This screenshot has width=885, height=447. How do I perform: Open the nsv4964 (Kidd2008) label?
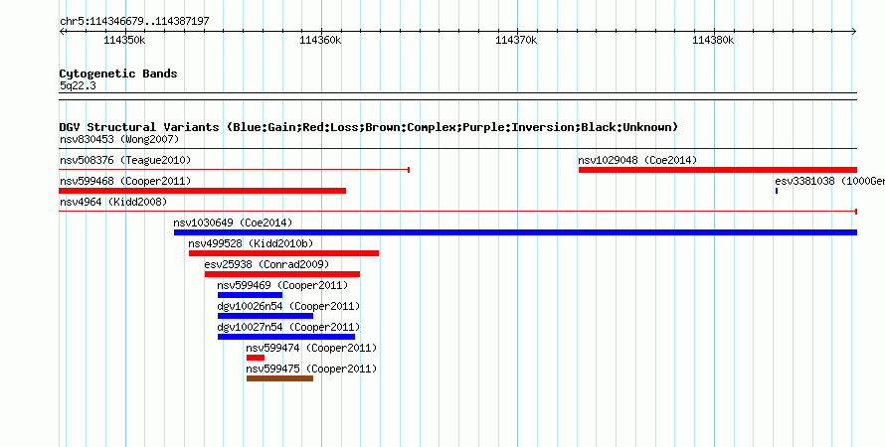(x=113, y=202)
